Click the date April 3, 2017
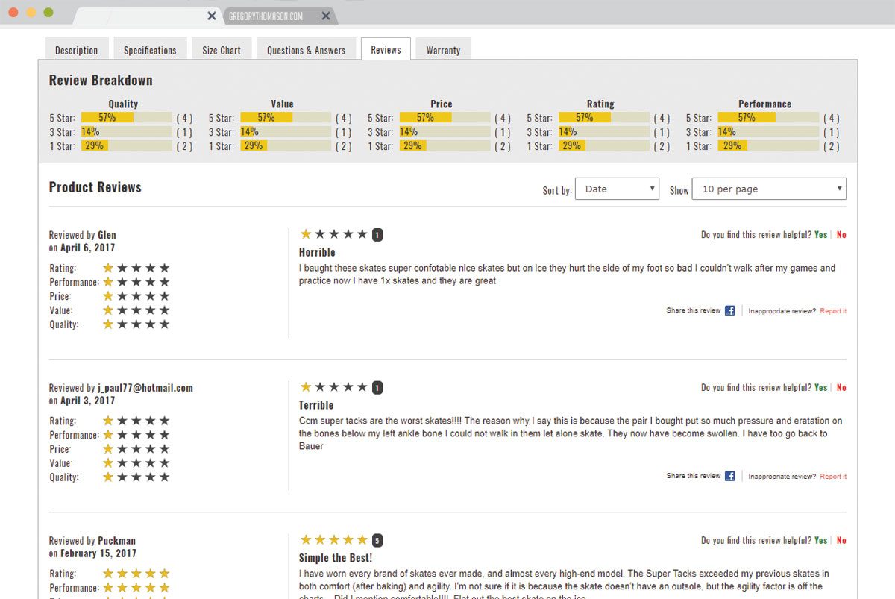Image resolution: width=895 pixels, height=599 pixels. [88, 401]
